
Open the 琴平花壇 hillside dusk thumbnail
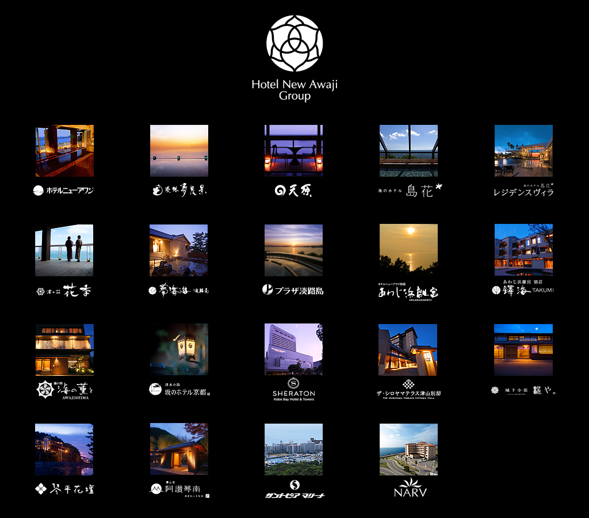tap(64, 450)
